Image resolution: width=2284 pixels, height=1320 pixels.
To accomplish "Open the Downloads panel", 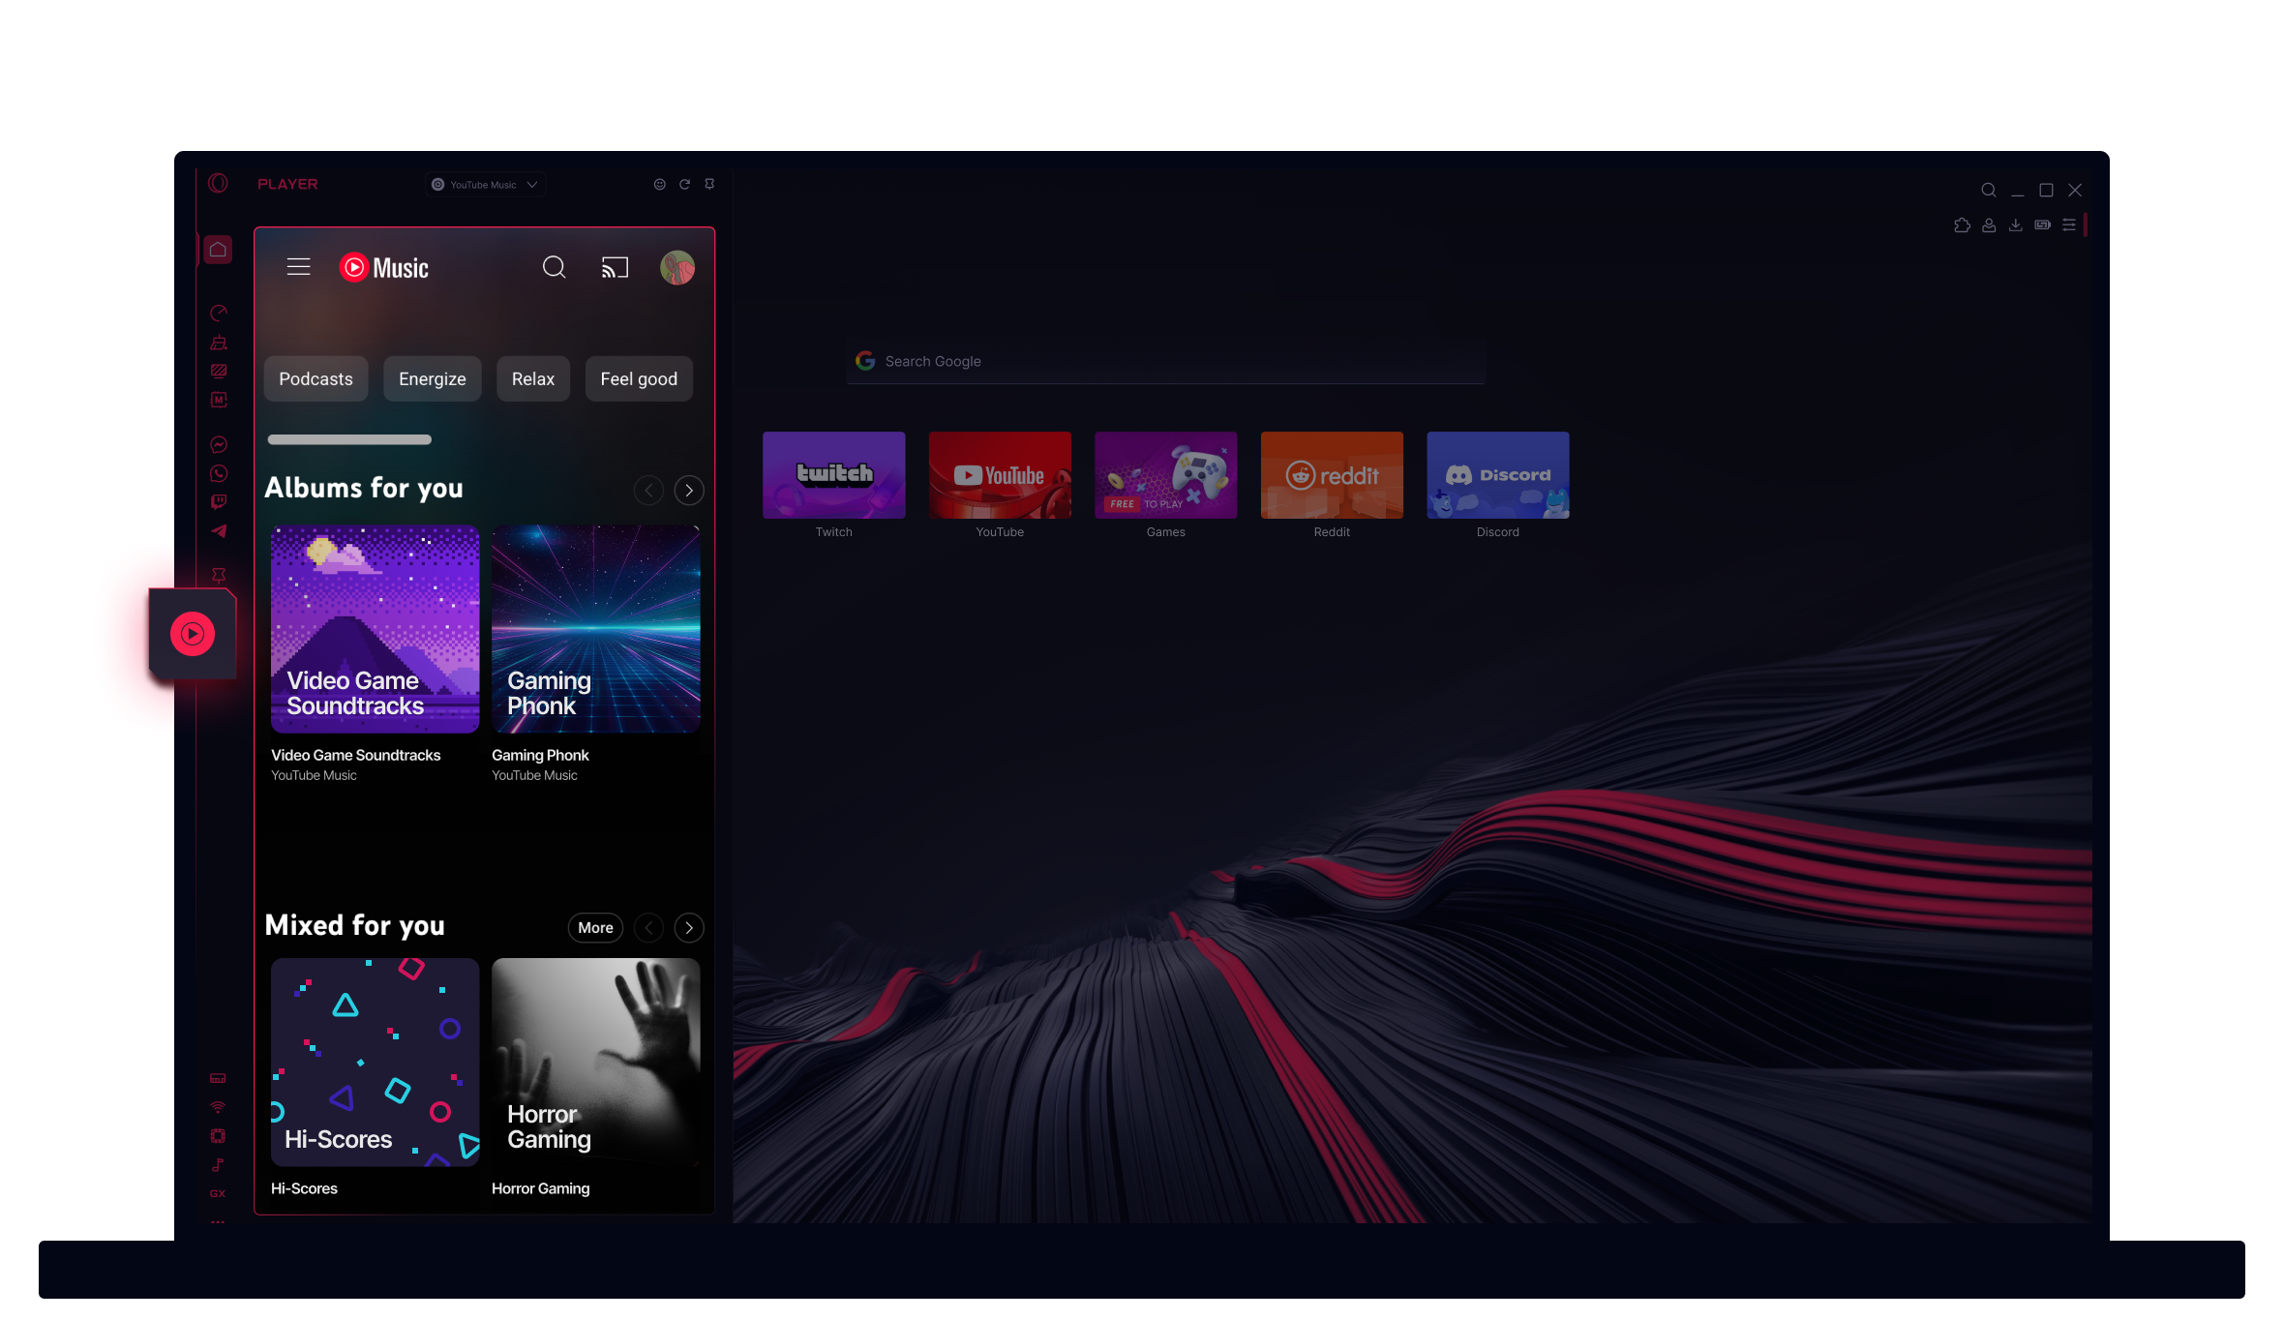I will click(x=2016, y=225).
